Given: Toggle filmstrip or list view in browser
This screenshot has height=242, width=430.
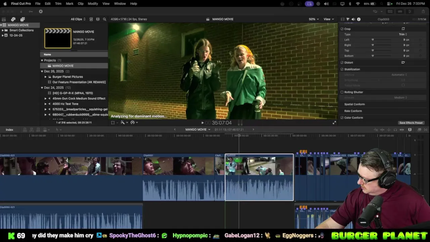Looking at the screenshot, I should [x=91, y=19].
